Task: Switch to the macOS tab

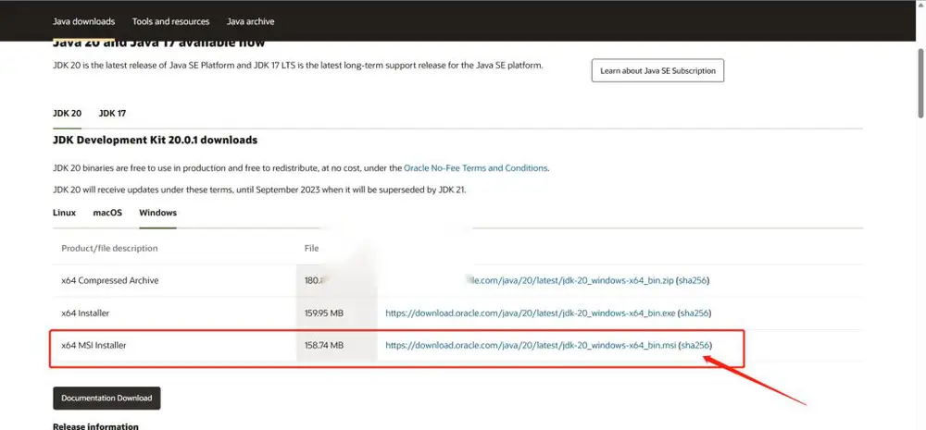Action: (x=107, y=213)
